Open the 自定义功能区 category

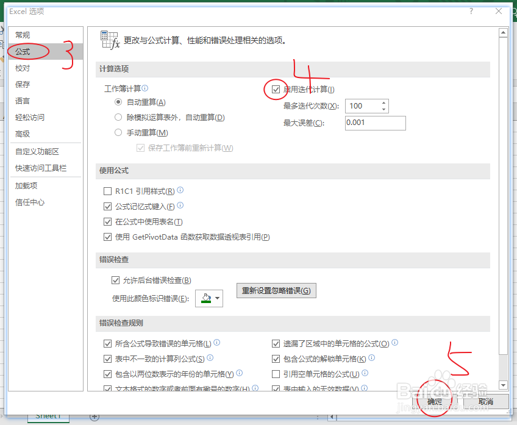tap(46, 152)
